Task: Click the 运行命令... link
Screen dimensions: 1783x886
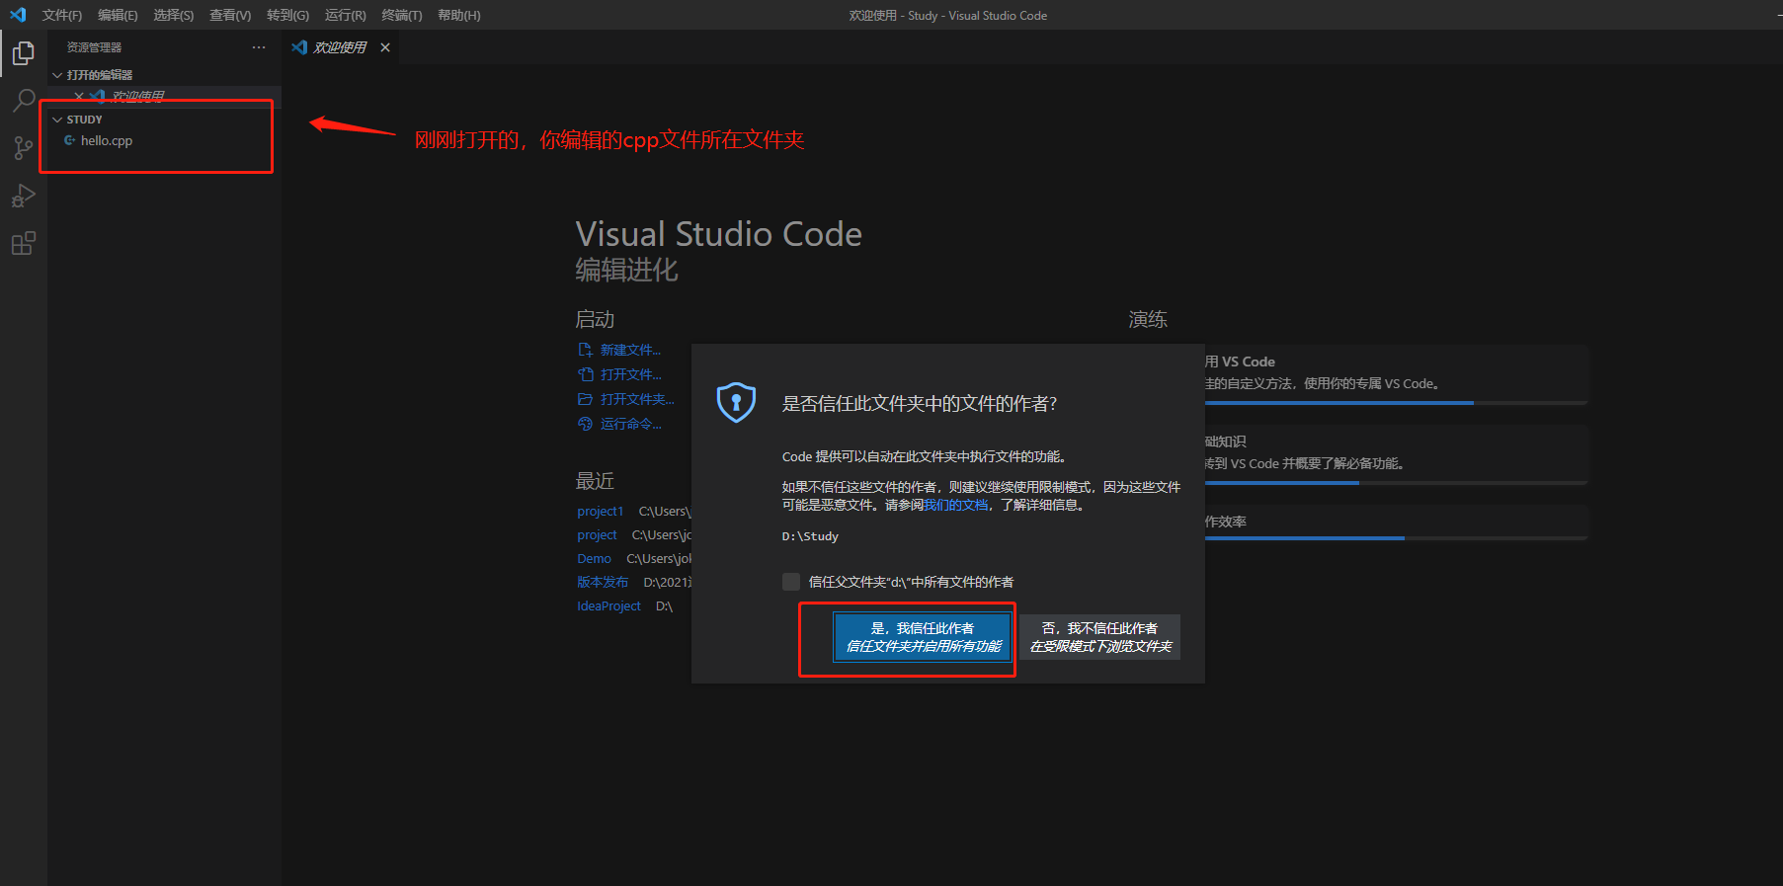Action: coord(630,424)
